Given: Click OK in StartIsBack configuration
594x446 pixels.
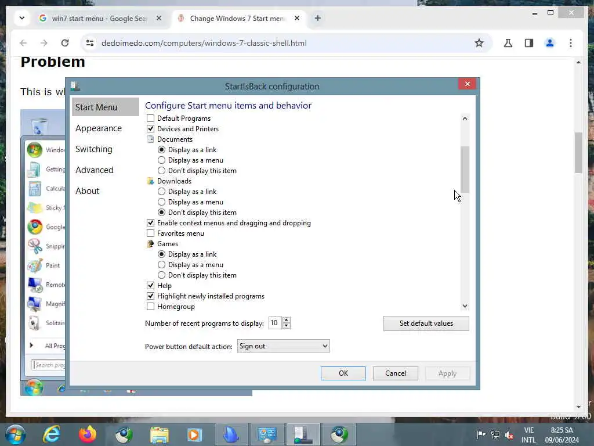Looking at the screenshot, I should click(343, 373).
